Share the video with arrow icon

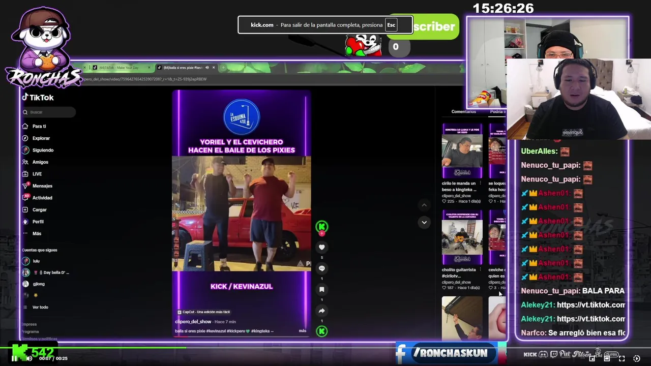[321, 311]
